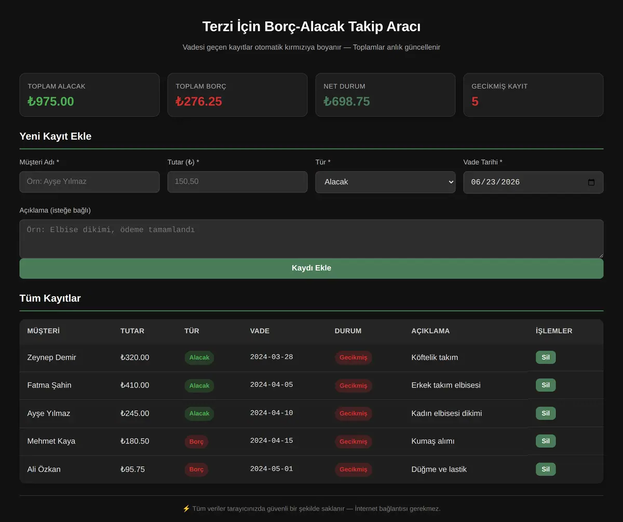Click the Kumaş alımı description

pos(433,442)
